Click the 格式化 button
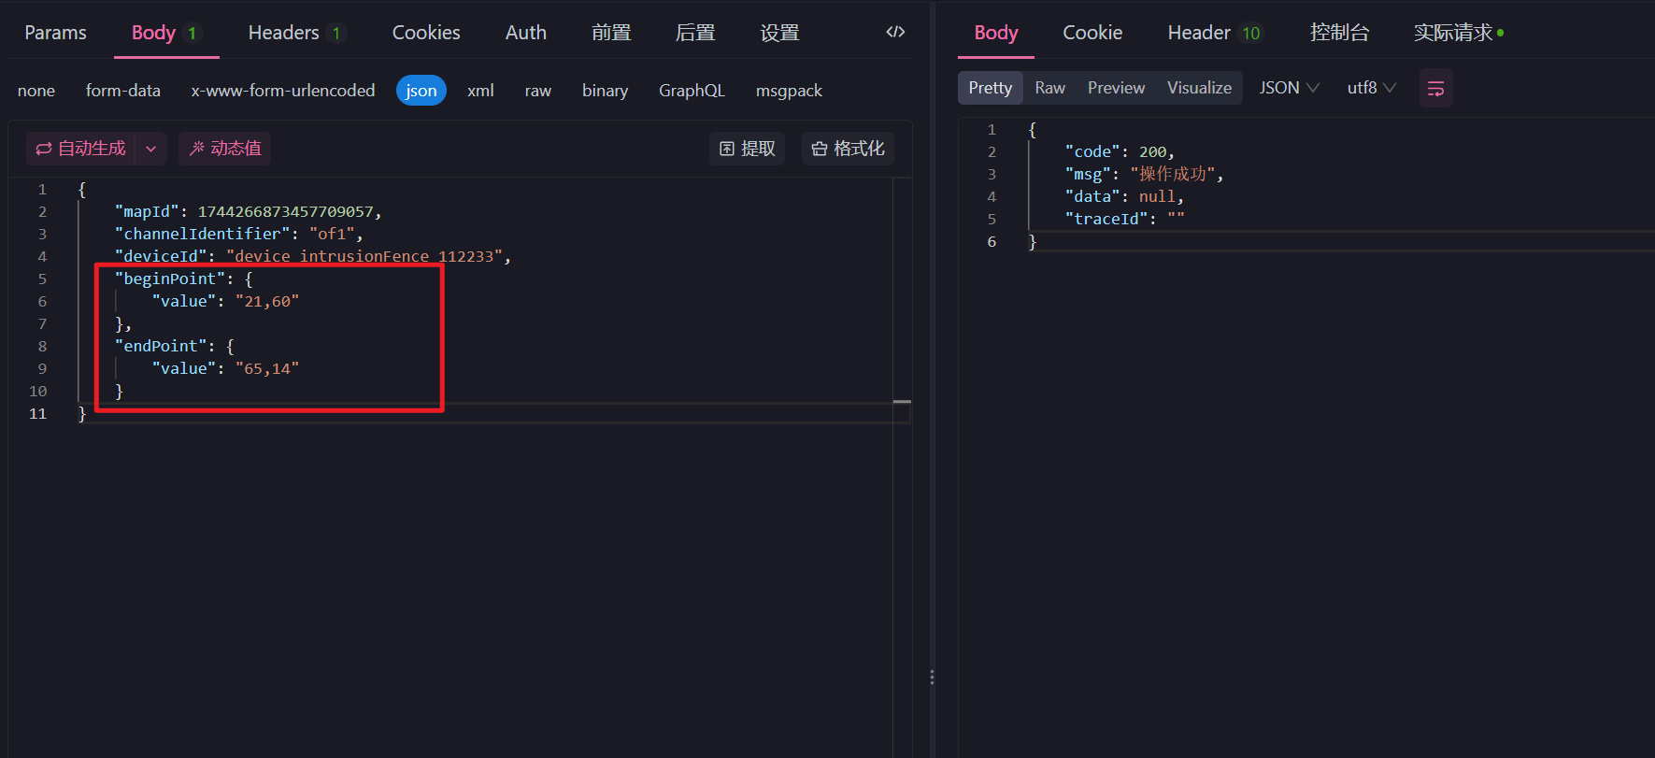The image size is (1655, 758). 848,149
